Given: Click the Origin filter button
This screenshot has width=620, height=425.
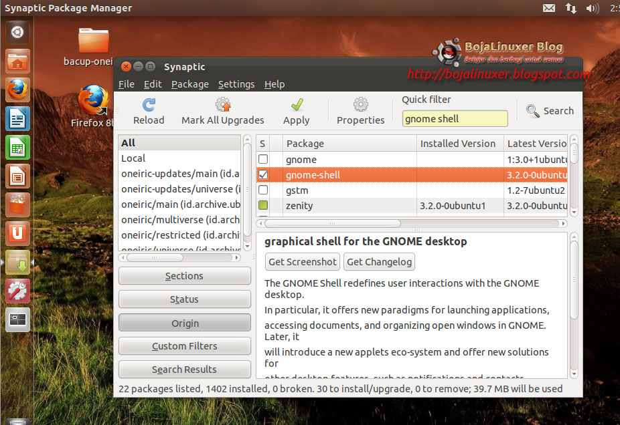Looking at the screenshot, I should coord(184,323).
